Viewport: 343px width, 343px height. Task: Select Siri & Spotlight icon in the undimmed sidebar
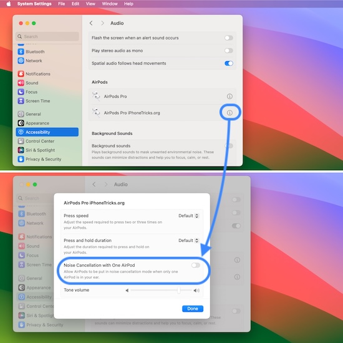tap(21, 150)
